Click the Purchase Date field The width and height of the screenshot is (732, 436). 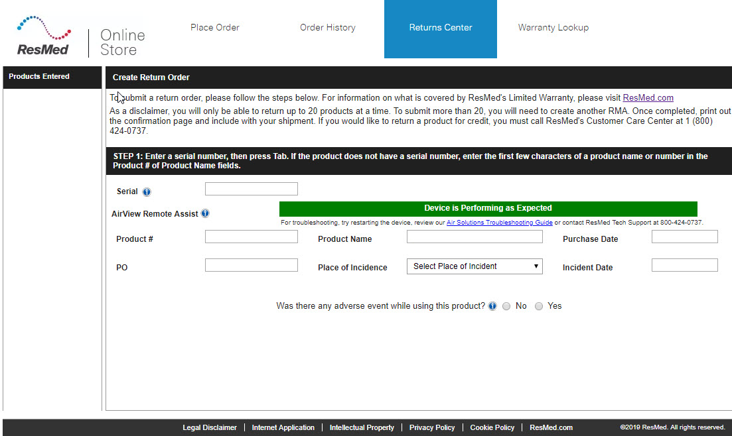point(684,237)
